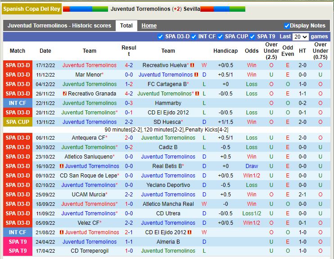334x259 pixels.
Task: Switch to the Home tab
Action: (149, 26)
